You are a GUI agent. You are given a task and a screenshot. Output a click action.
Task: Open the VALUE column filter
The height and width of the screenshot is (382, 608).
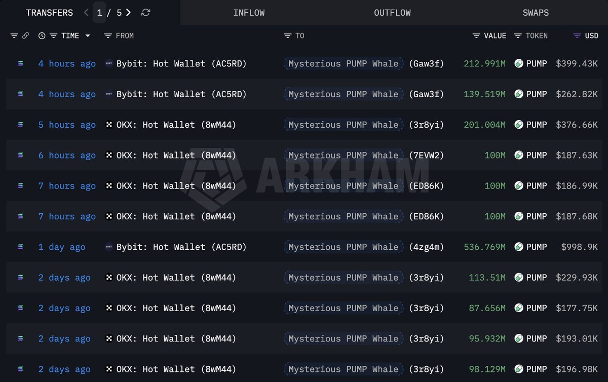(476, 36)
